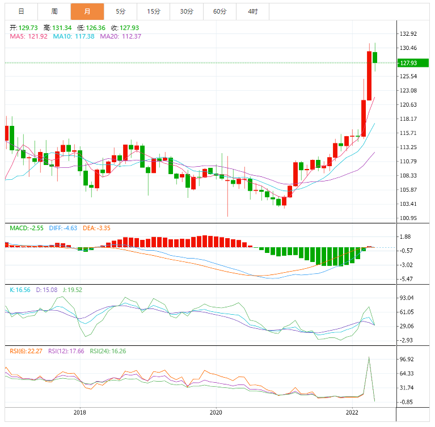Choose the 60分 timeframe tab

pos(219,11)
